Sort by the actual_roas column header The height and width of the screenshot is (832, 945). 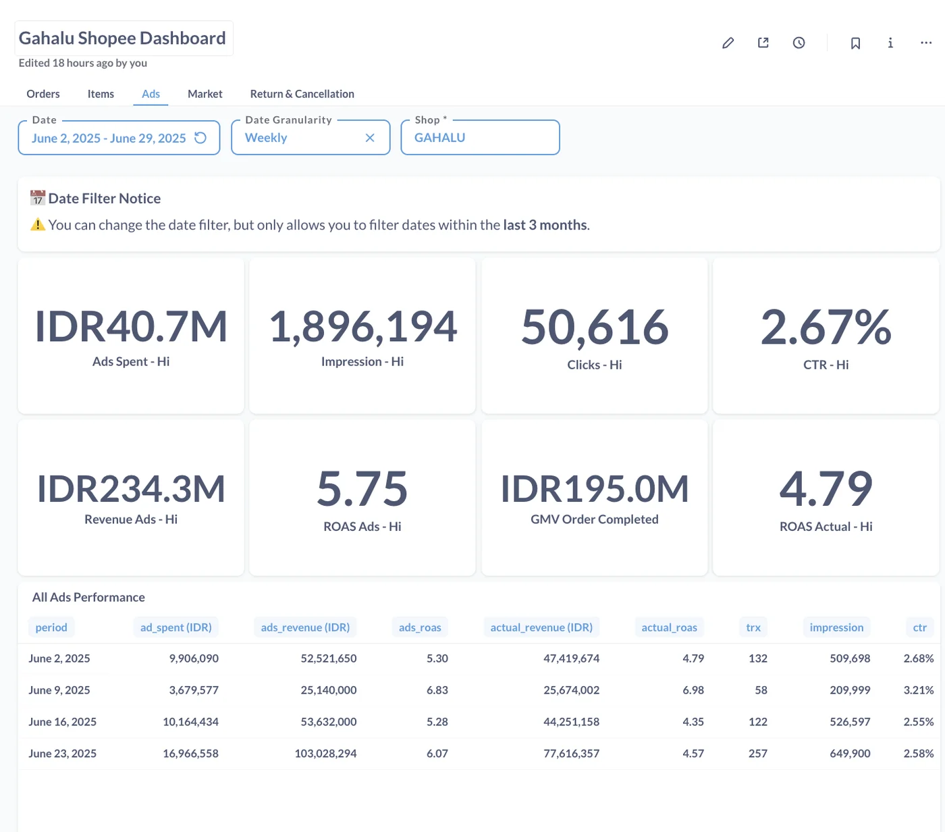[x=669, y=627]
